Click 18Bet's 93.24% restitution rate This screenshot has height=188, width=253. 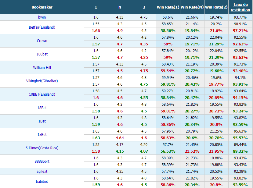click(240, 111)
